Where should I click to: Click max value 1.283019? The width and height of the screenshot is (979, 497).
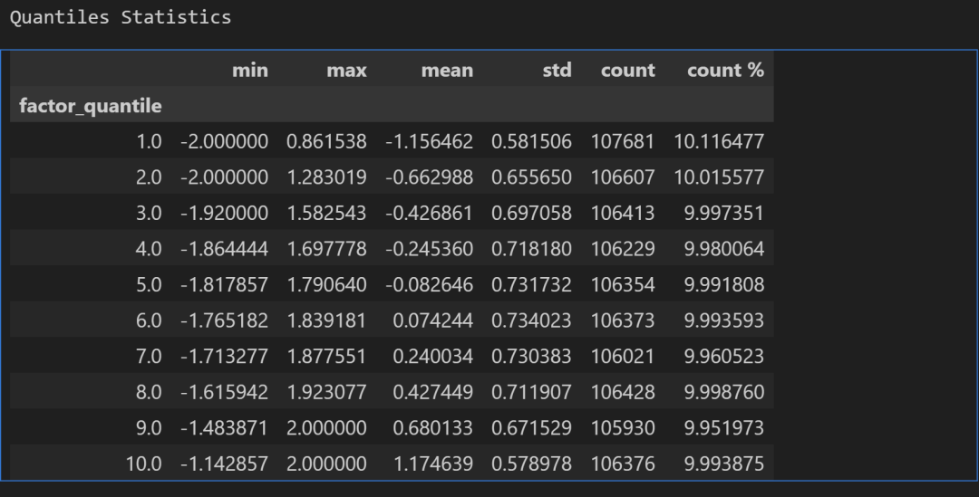pos(326,177)
